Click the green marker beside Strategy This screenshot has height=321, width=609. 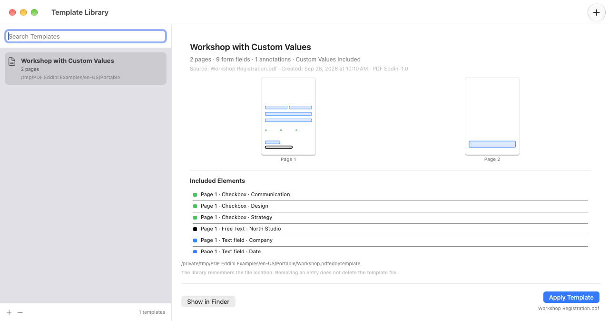click(195, 218)
